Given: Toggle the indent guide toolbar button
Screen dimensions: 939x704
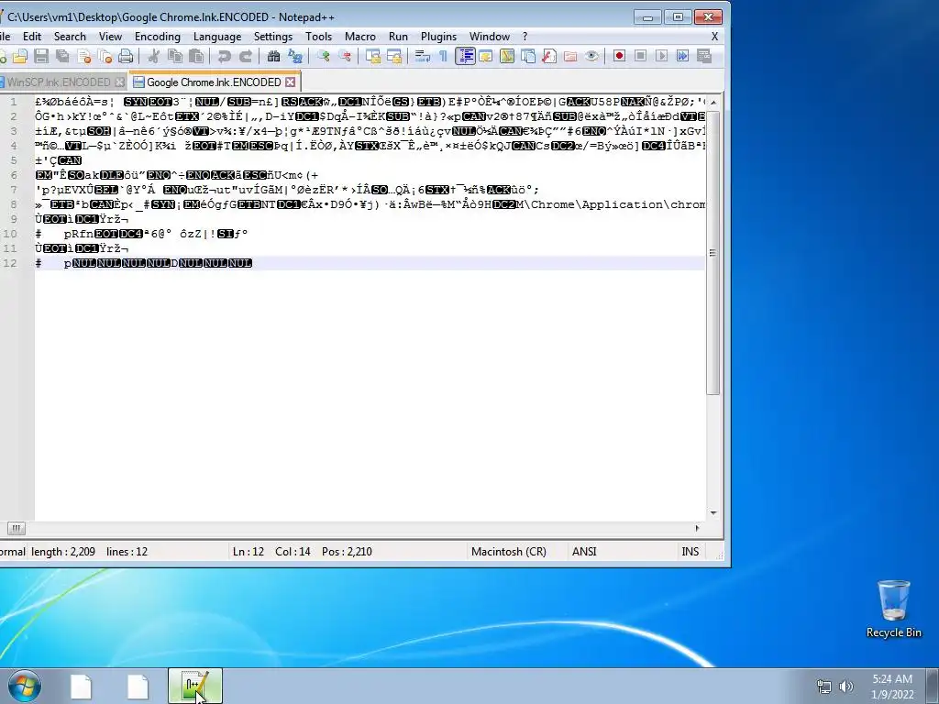Looking at the screenshot, I should 465,56.
